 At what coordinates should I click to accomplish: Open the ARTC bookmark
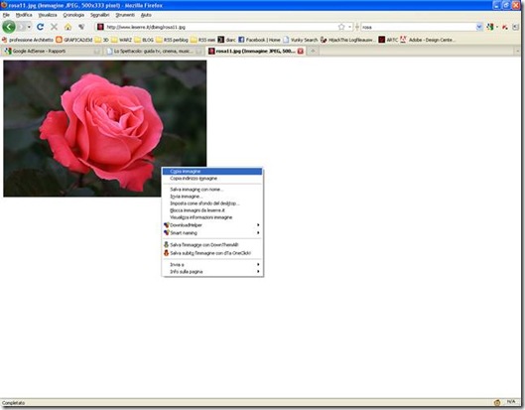388,40
